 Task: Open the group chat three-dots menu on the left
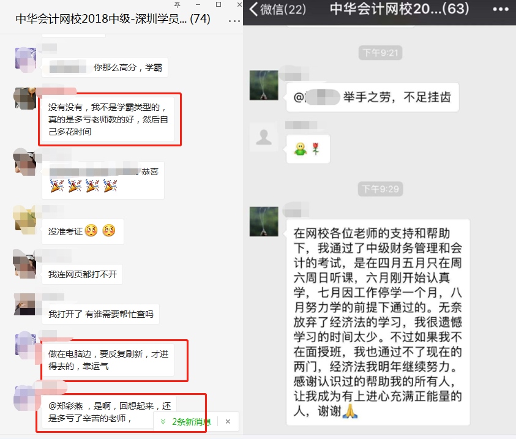(x=234, y=21)
